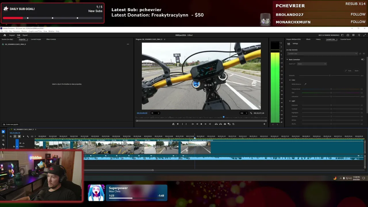Pick white balance with the eyedropper
368x207 pixels.
tap(305, 84)
